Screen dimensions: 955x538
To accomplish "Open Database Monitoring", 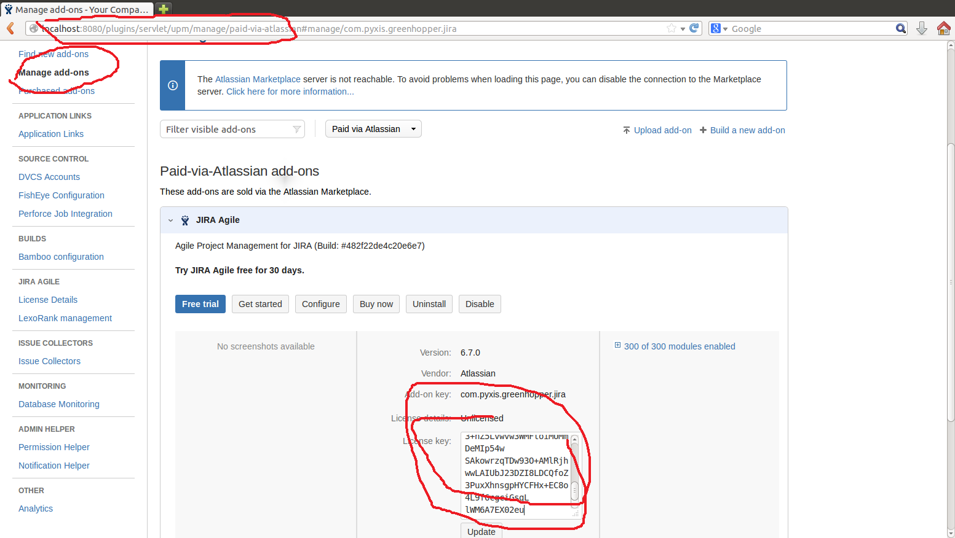I will tap(59, 404).
